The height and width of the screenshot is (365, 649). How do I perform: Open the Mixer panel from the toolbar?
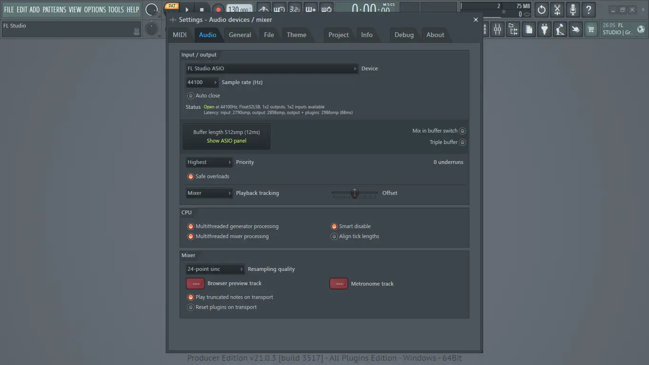[497, 29]
